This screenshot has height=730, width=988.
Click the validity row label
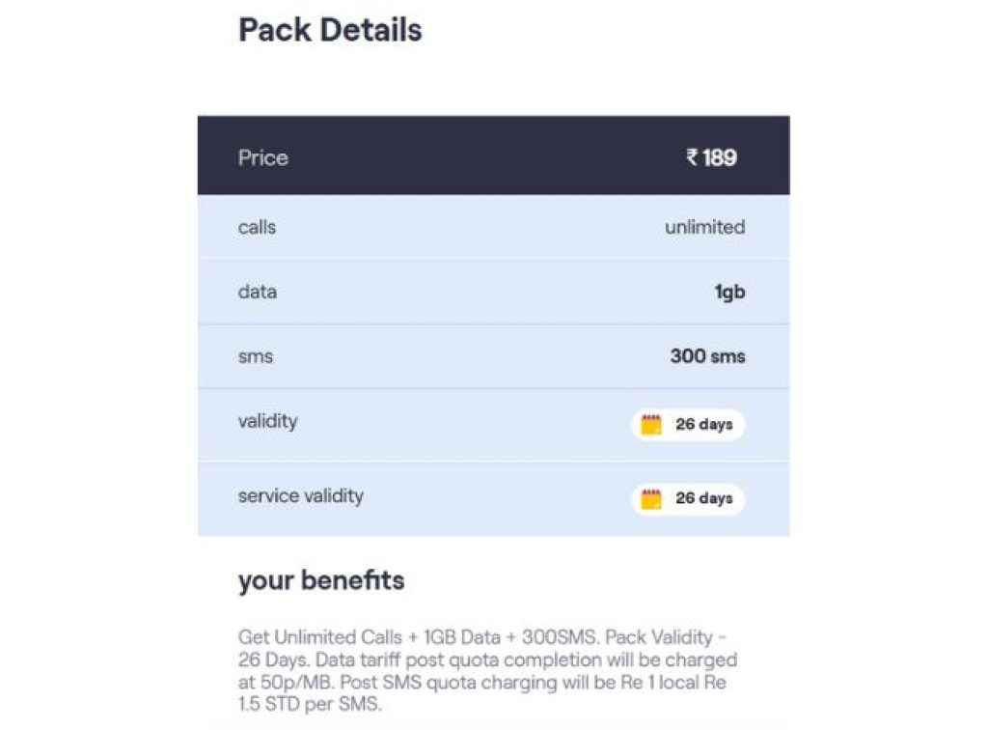[267, 421]
